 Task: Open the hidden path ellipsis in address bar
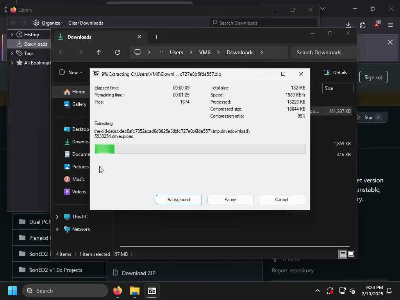click(x=160, y=52)
